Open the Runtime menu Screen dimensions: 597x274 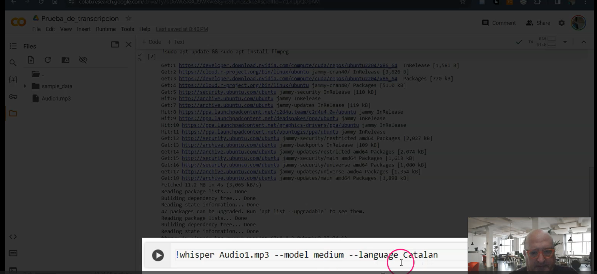tap(106, 29)
